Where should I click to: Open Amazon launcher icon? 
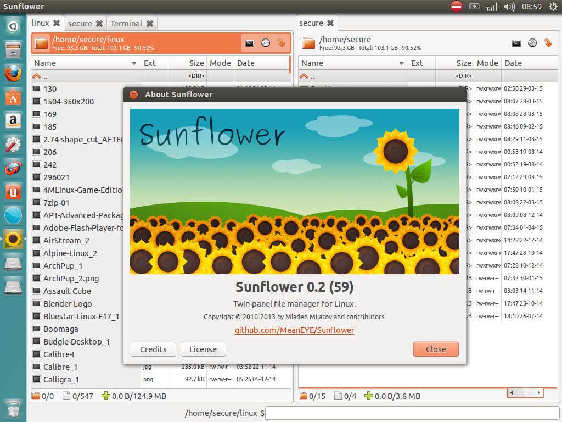coord(13,121)
